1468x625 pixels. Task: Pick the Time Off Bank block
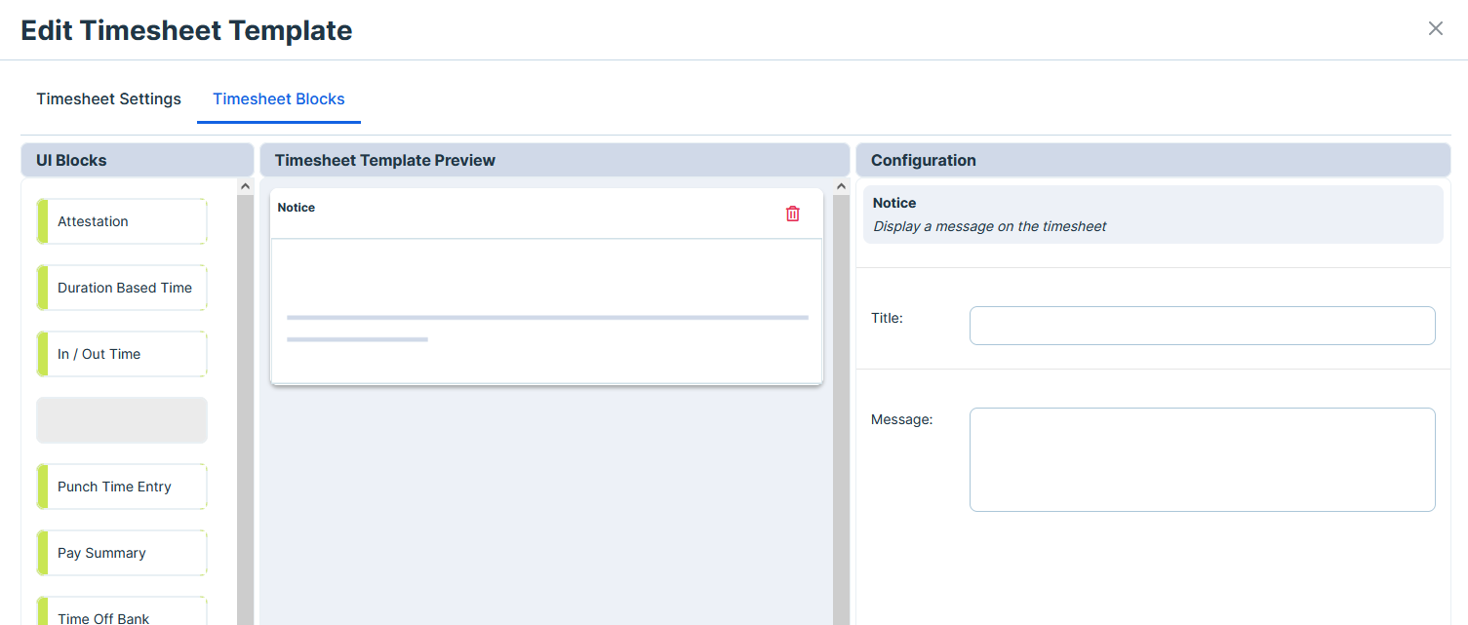[122, 614]
